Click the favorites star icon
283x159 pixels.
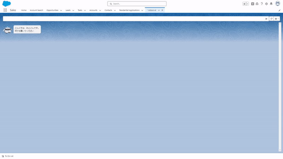244,4
